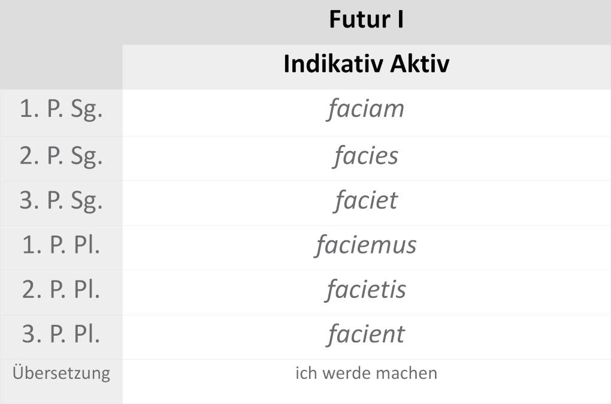This screenshot has height=404, width=611.
Task: Click the verb form "facient"
Action: (x=366, y=334)
